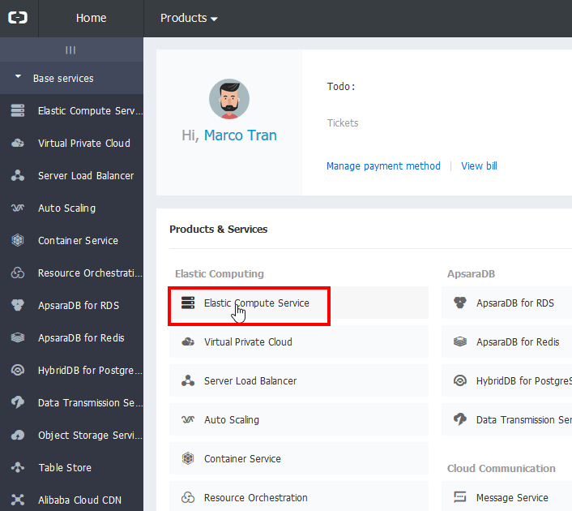Collapse the sidebar using the handle bar
Image resolution: width=572 pixels, height=511 pixels.
tap(70, 50)
